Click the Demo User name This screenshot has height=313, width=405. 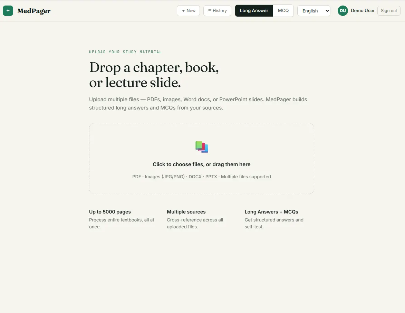pyautogui.click(x=363, y=11)
